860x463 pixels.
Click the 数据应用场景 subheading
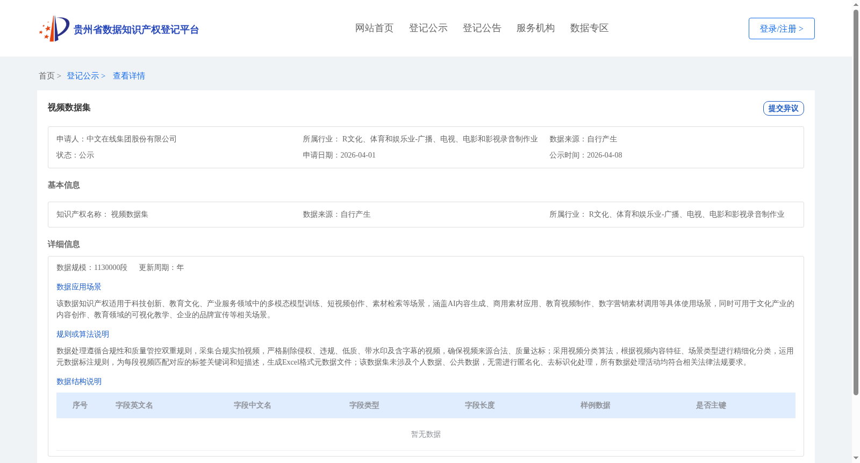pos(79,287)
